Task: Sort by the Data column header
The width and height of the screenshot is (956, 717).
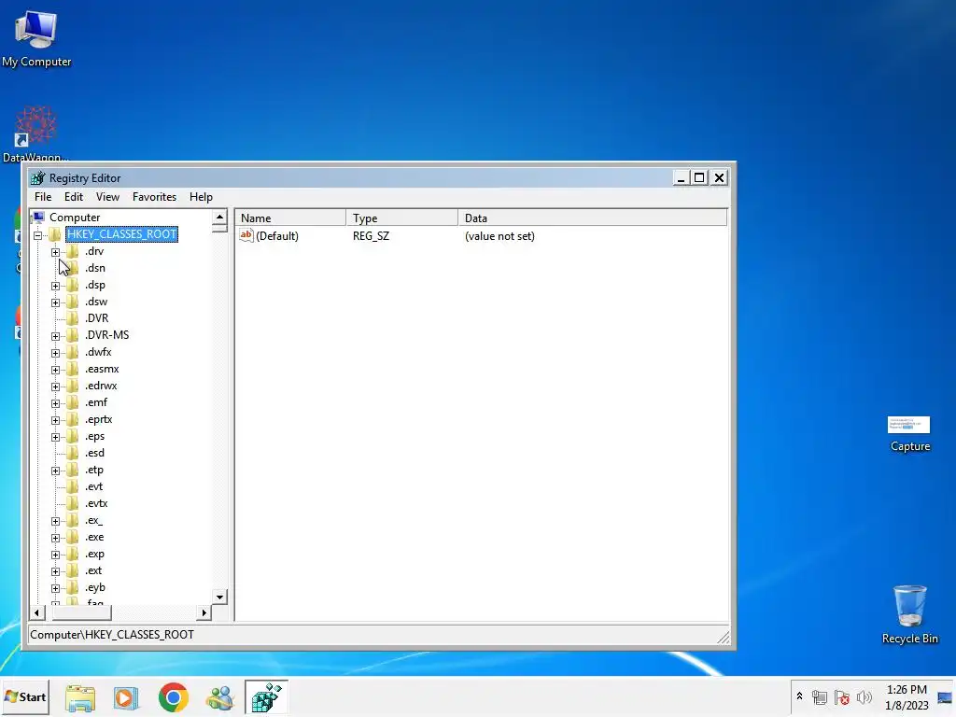Action: [592, 218]
